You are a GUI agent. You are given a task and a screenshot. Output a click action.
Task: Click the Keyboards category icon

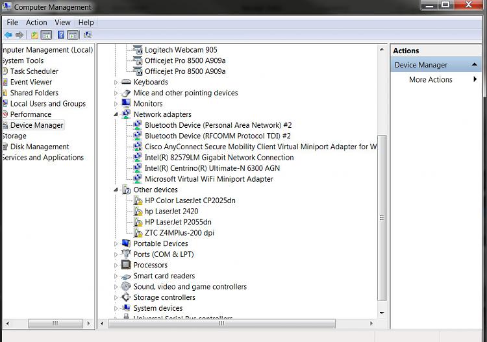[126, 82]
